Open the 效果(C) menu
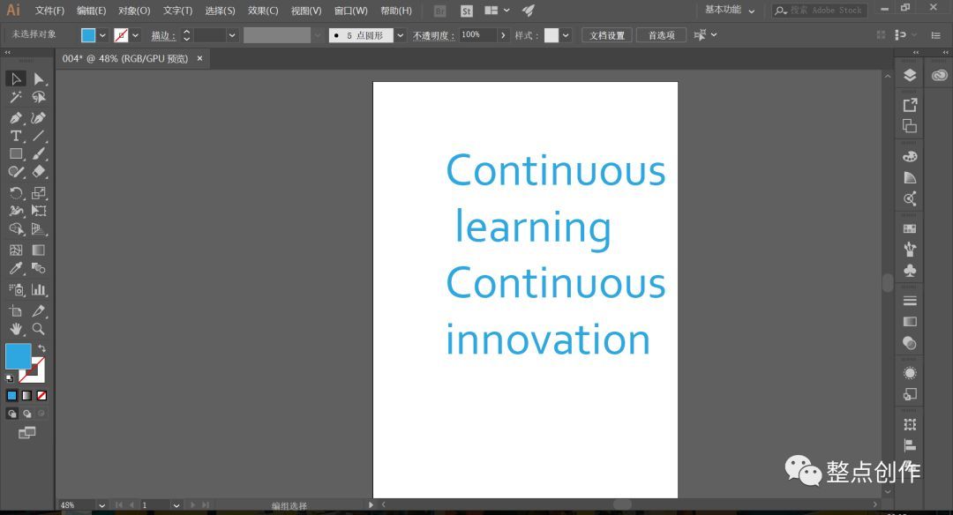The image size is (953, 515). coord(263,11)
